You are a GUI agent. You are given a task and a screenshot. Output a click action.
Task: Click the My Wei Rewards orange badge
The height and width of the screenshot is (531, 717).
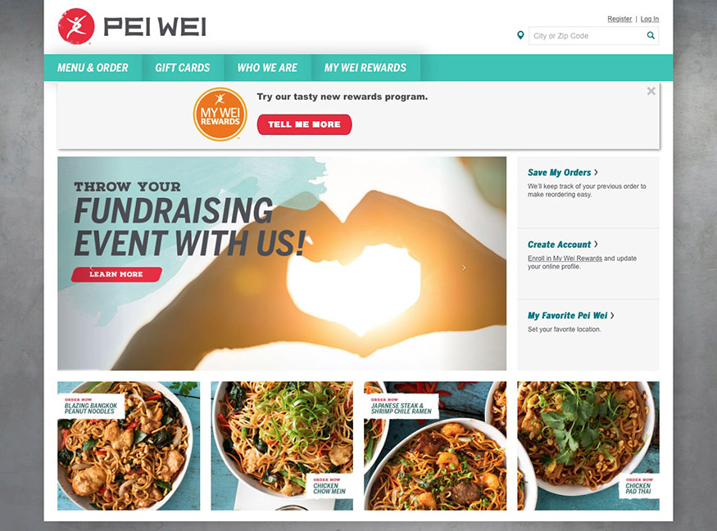click(x=220, y=115)
